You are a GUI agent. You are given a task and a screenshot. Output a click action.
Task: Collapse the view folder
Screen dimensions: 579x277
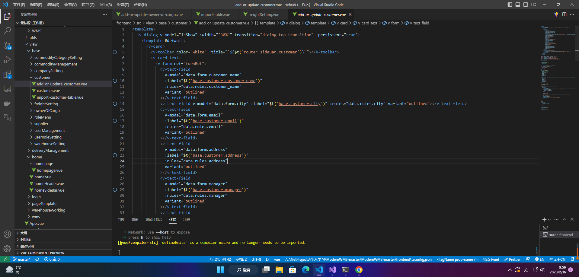click(x=63, y=44)
